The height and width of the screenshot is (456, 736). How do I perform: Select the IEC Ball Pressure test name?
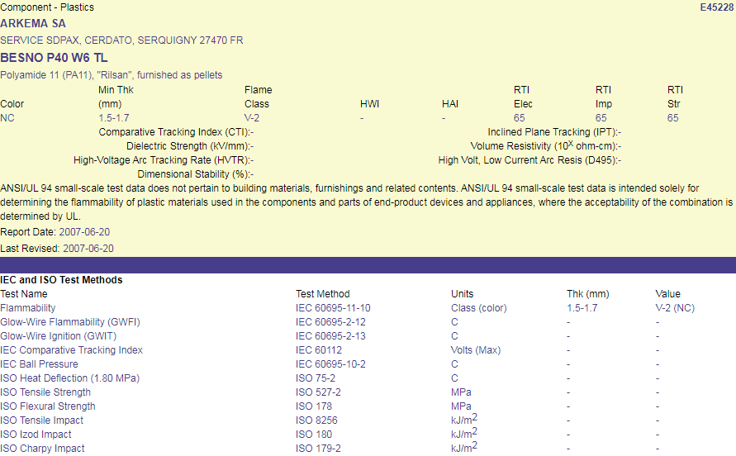(40, 364)
